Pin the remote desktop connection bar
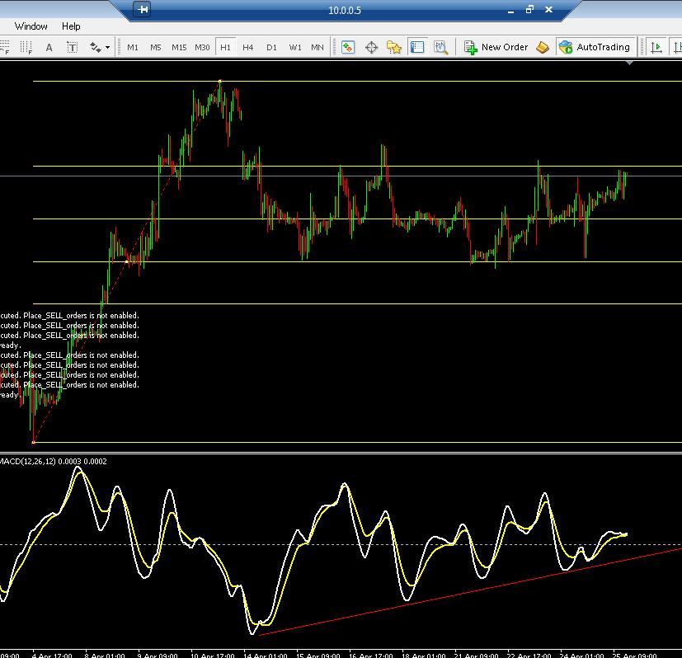 click(x=142, y=10)
